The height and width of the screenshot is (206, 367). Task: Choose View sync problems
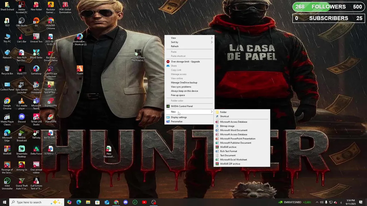coord(190,87)
